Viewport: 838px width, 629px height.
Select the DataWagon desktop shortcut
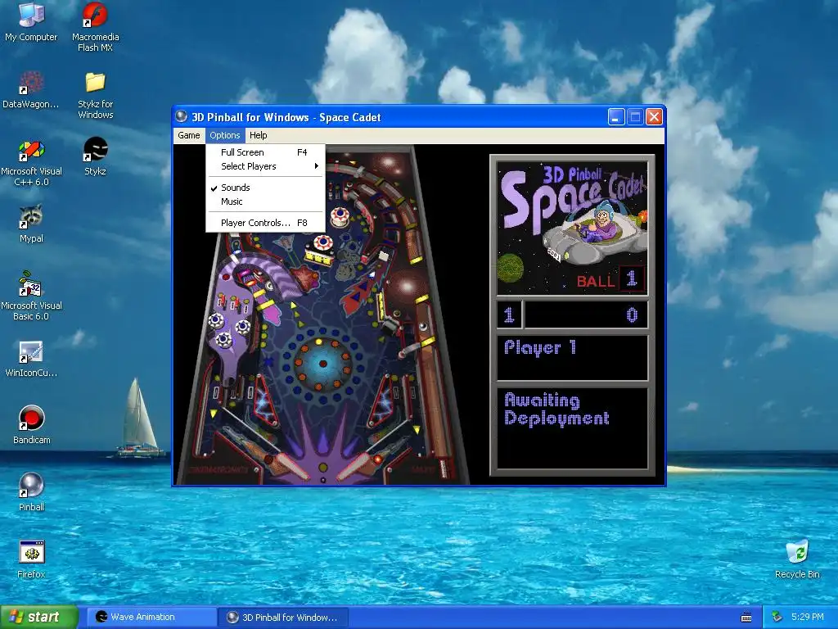(x=31, y=90)
